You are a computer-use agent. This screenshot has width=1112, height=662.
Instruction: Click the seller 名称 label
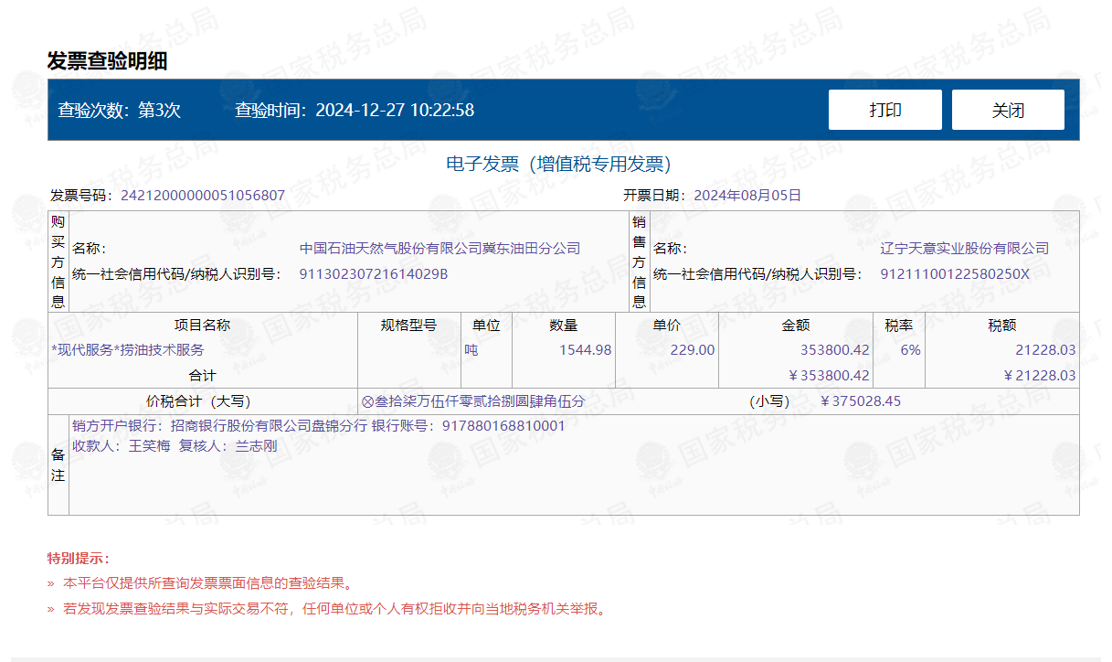click(x=671, y=248)
